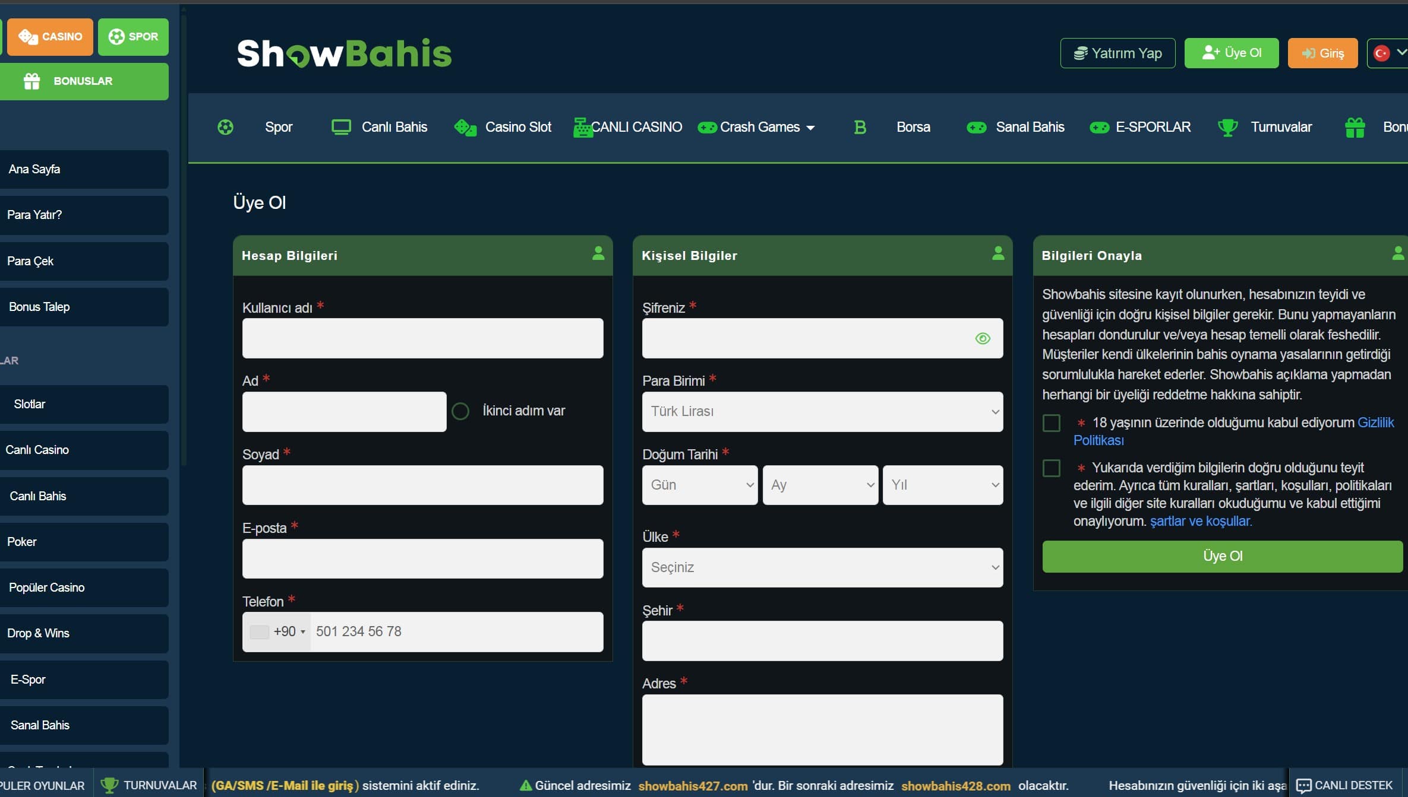Open Ana Sayfa in the sidebar
1408x797 pixels.
click(84, 169)
